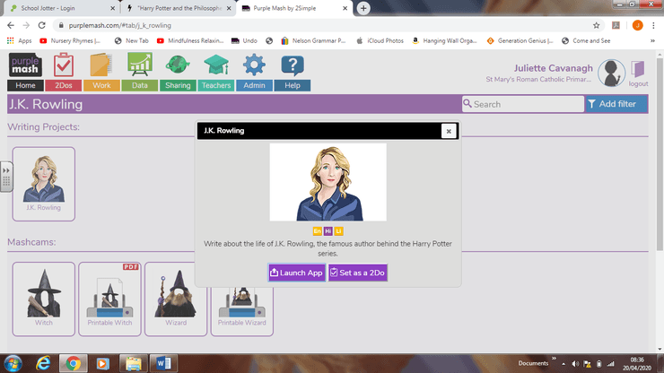Click the Hi subject badge
664x373 pixels.
[328, 231]
